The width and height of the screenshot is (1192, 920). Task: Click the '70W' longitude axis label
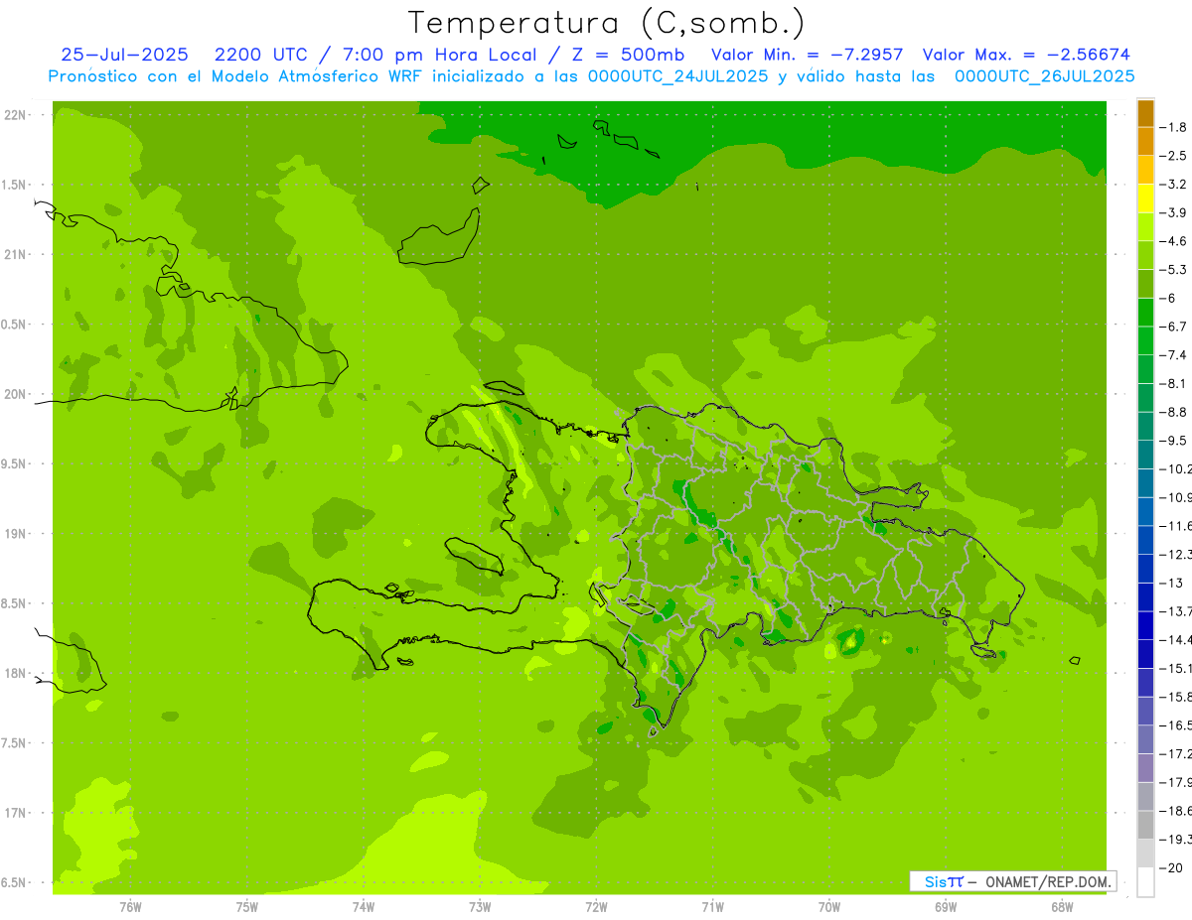[829, 907]
